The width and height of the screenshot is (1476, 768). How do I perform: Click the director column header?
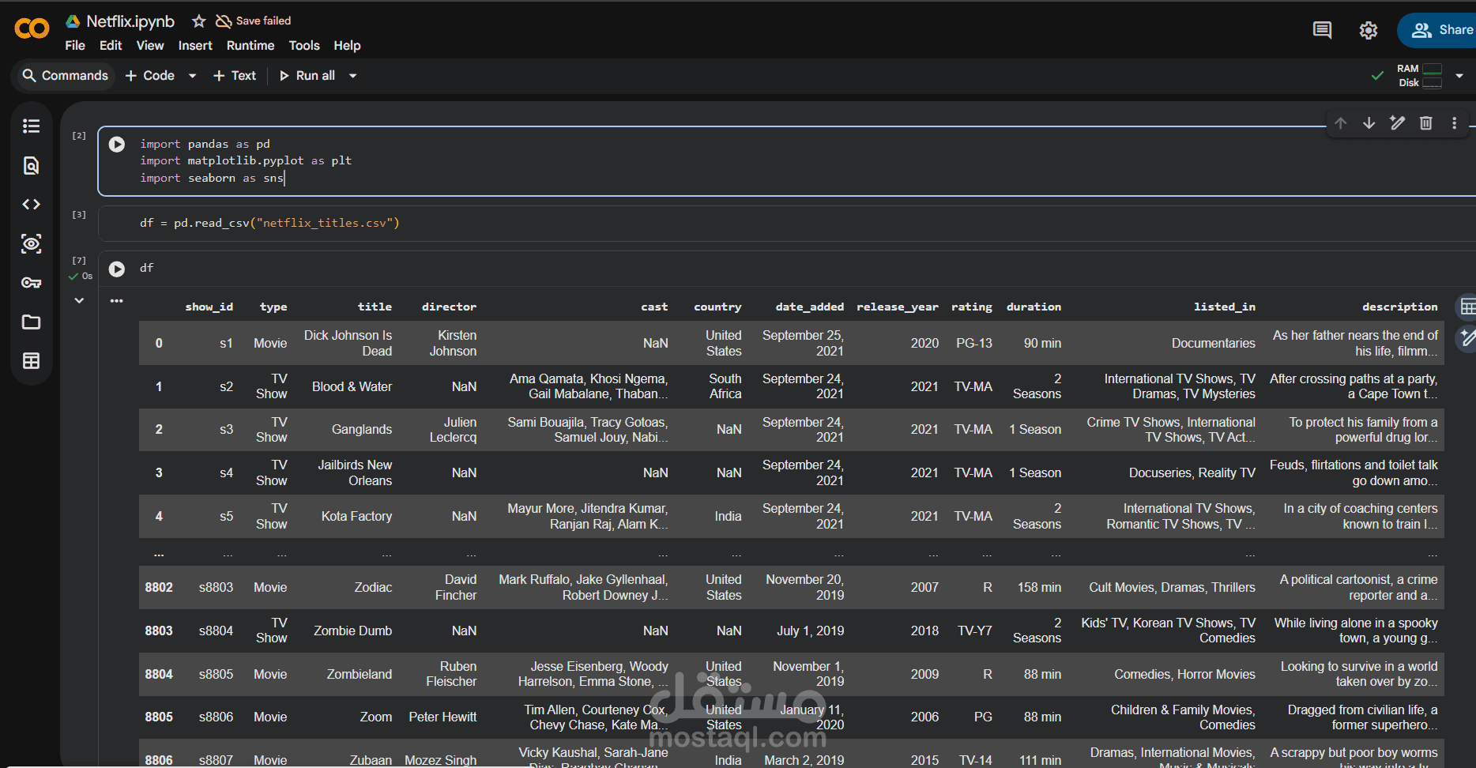pyautogui.click(x=449, y=307)
